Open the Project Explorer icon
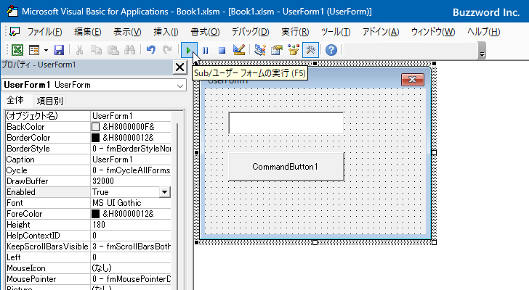 point(260,50)
